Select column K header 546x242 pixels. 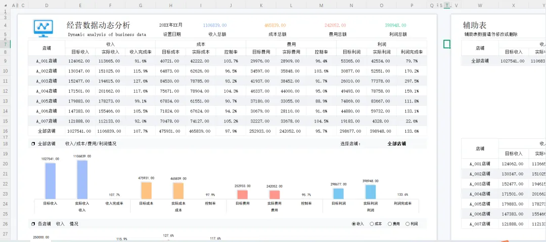[261, 5]
